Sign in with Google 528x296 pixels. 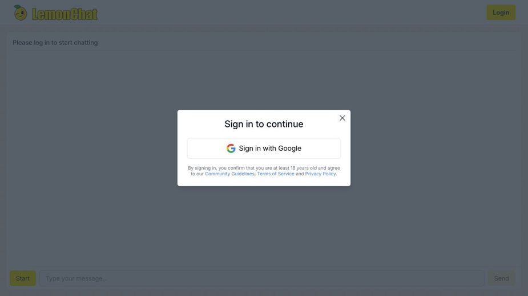(x=264, y=148)
